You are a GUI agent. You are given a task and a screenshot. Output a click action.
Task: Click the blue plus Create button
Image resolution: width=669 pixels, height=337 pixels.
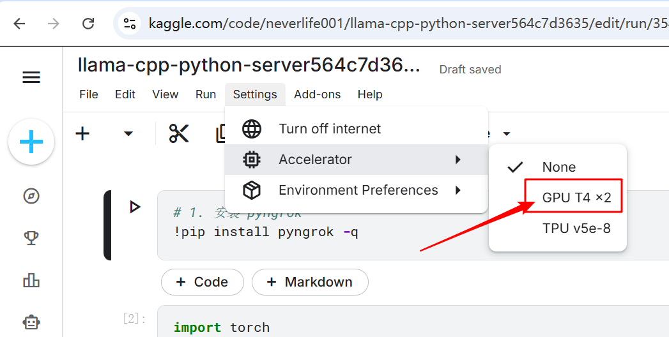tap(31, 142)
